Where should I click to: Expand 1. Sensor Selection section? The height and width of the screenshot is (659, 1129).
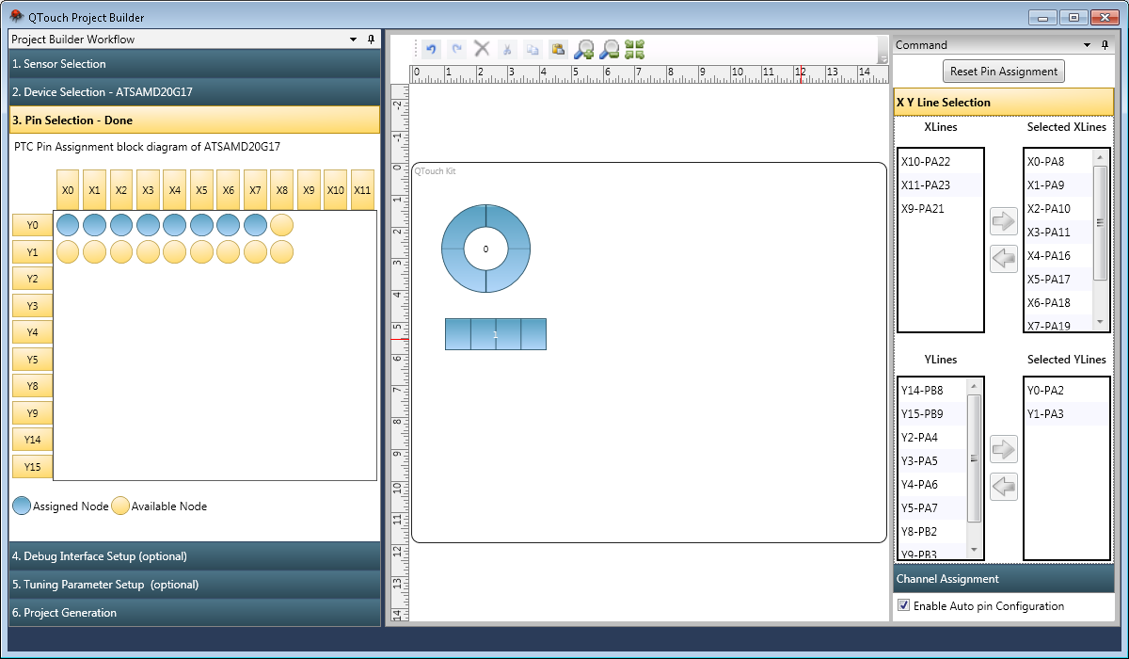pos(194,64)
